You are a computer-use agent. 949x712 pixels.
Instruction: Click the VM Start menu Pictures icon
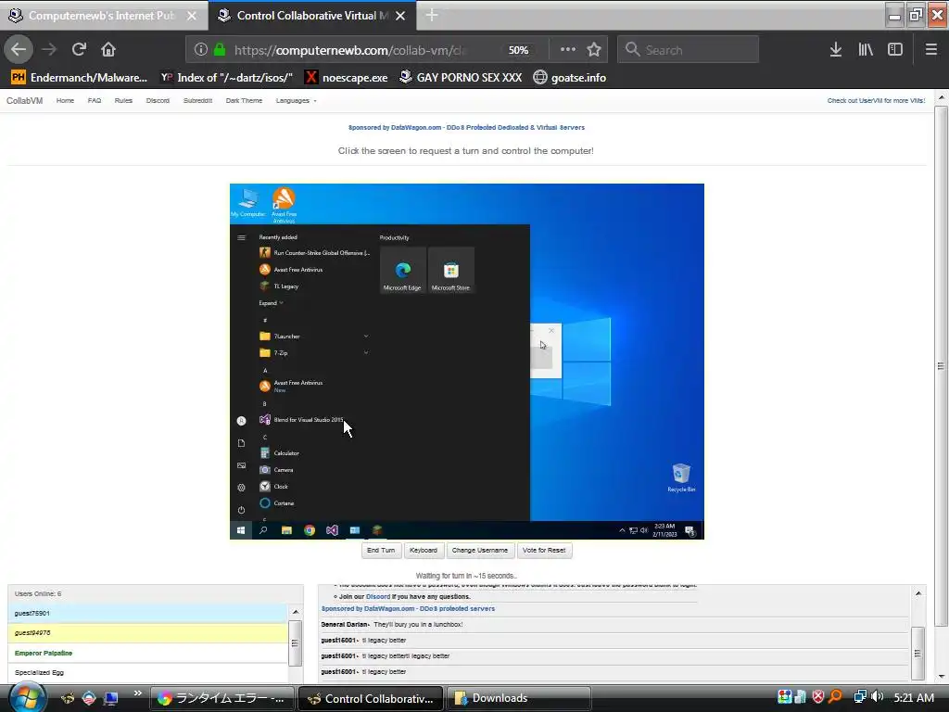click(242, 465)
